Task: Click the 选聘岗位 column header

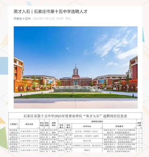Action: tap(54, 124)
